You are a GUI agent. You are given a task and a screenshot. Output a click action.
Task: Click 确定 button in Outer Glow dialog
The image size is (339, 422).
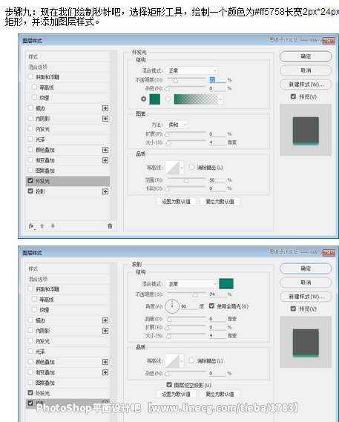pos(306,56)
